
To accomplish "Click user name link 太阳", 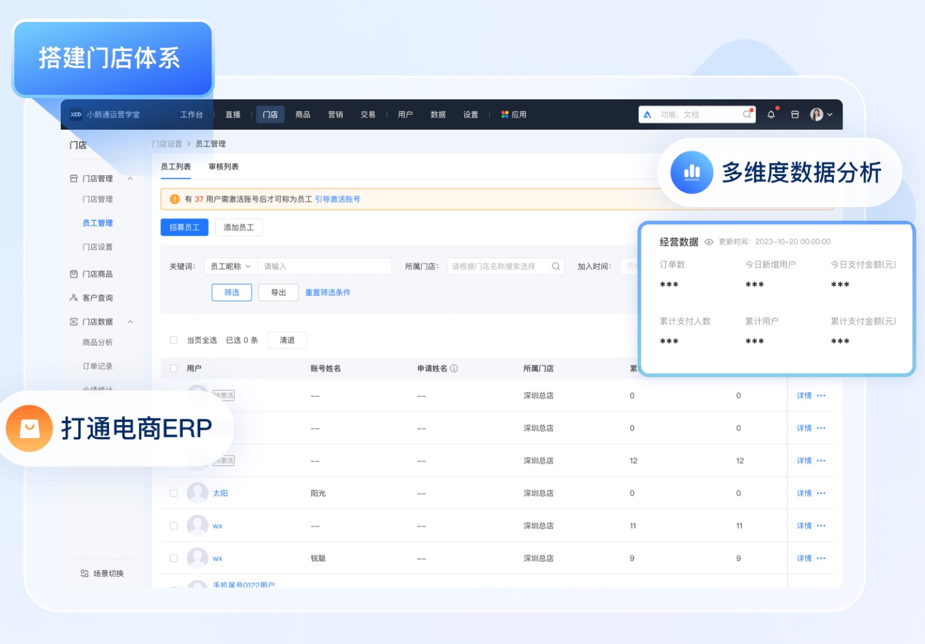I will click(220, 493).
